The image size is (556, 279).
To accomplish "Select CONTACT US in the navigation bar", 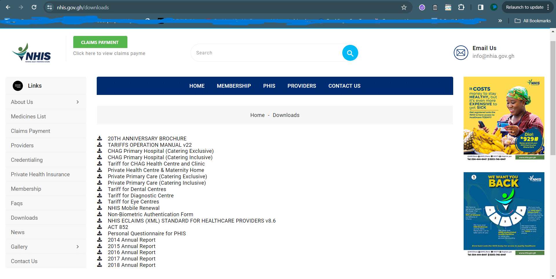I will pos(344,86).
